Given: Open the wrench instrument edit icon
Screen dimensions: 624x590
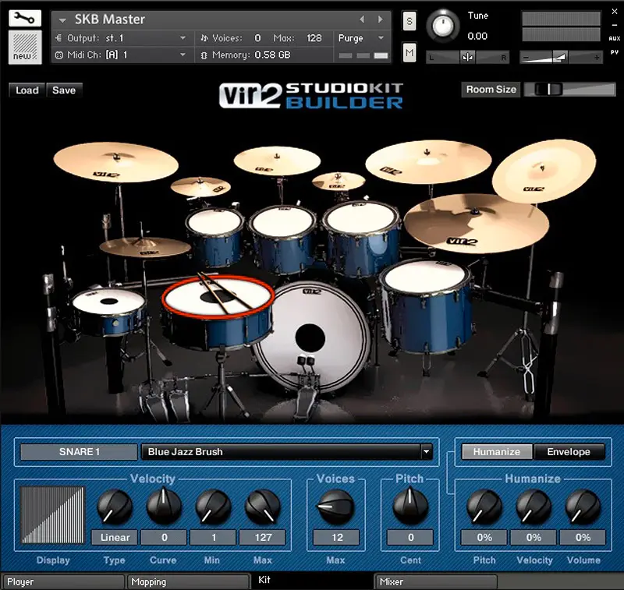Looking at the screenshot, I should (25, 18).
